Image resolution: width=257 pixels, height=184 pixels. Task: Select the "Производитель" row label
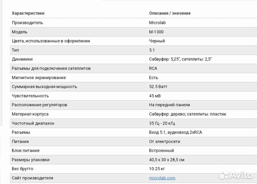tap(27, 23)
